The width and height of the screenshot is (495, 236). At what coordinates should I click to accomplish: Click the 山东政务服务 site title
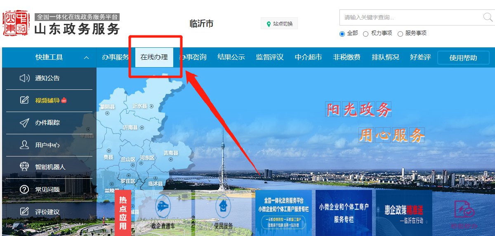(x=77, y=29)
